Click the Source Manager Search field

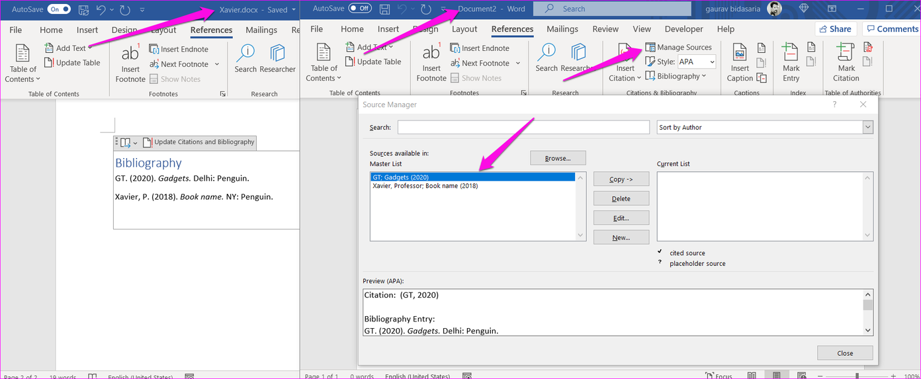coord(523,127)
